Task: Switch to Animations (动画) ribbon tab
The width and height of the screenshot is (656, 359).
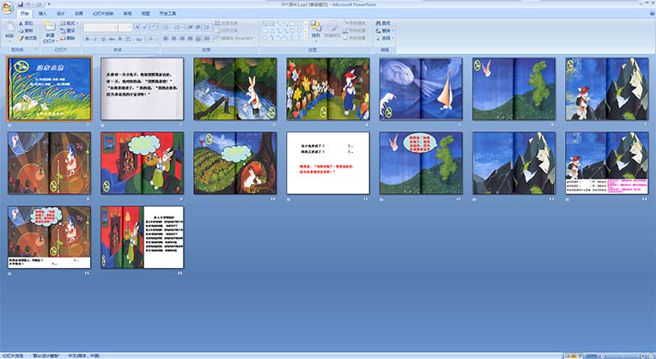Action: pyautogui.click(x=79, y=14)
